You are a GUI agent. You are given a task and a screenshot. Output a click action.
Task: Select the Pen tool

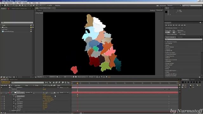click(23, 5)
